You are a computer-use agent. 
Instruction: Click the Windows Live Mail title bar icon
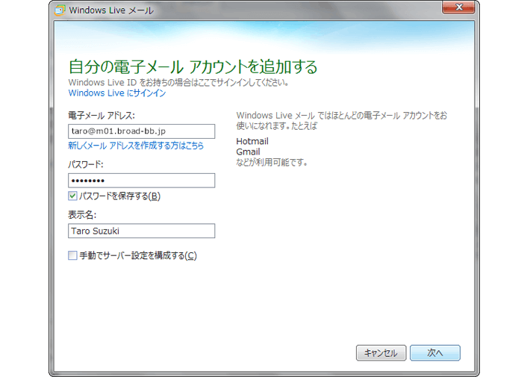tap(60, 10)
